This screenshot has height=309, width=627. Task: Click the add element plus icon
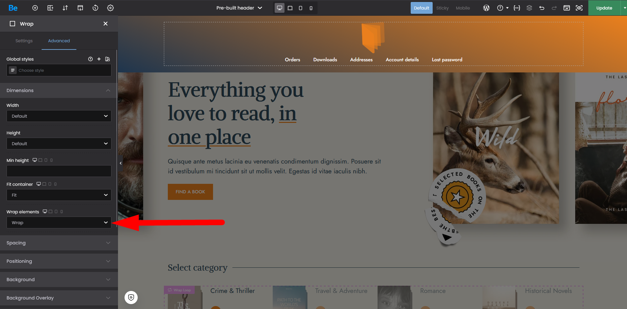[x=35, y=8]
